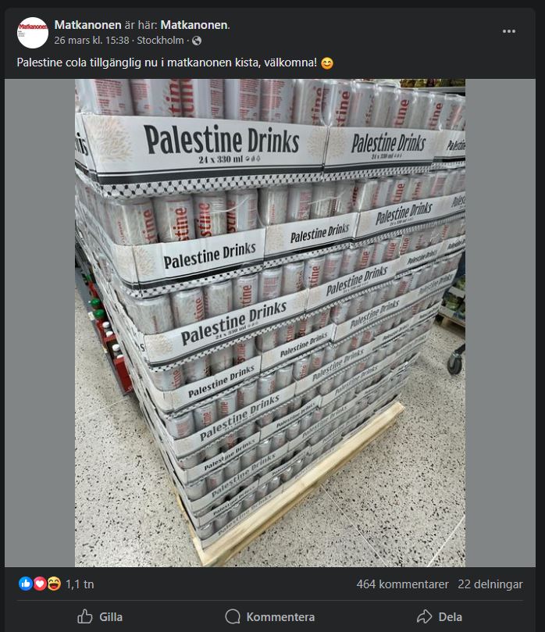Open the Palestine Drinks pallet photo
This screenshot has height=632, width=545.
270,323
